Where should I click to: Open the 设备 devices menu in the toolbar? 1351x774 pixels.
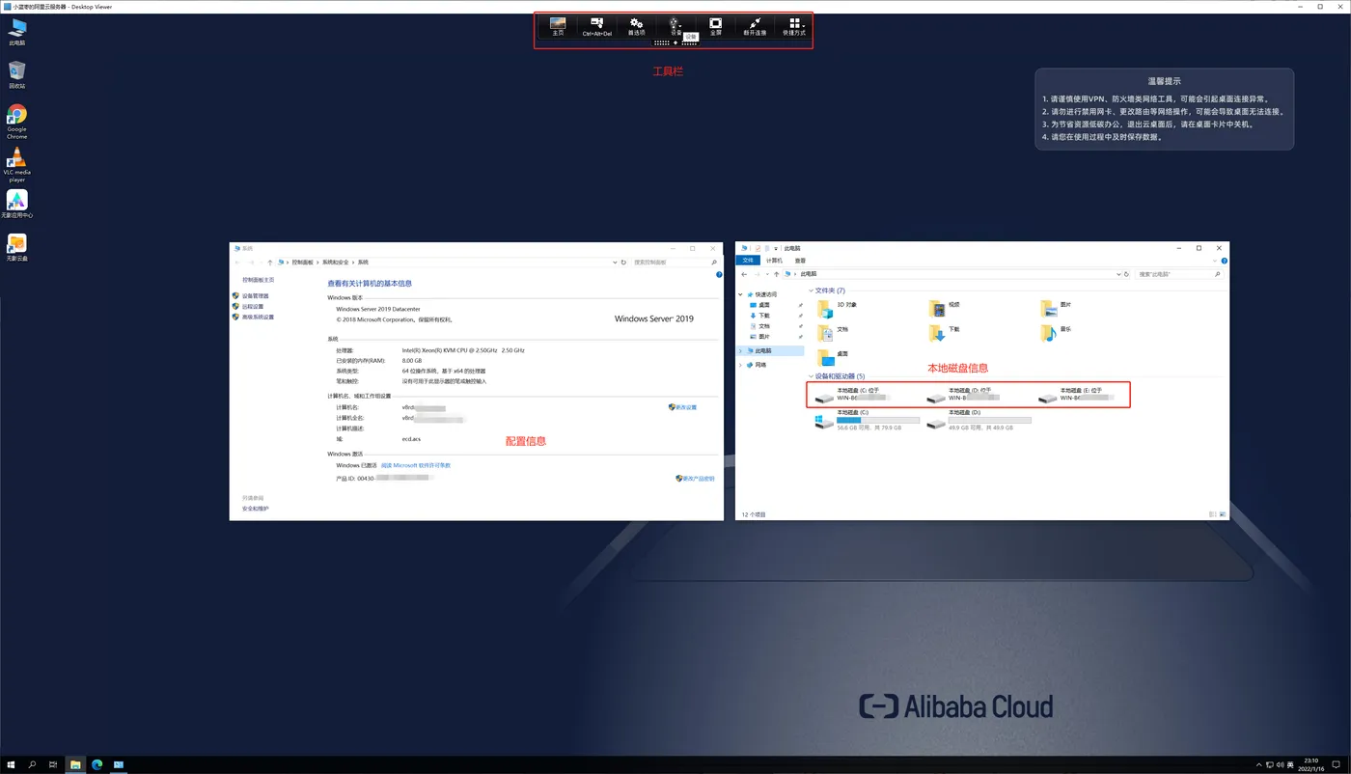point(675,27)
